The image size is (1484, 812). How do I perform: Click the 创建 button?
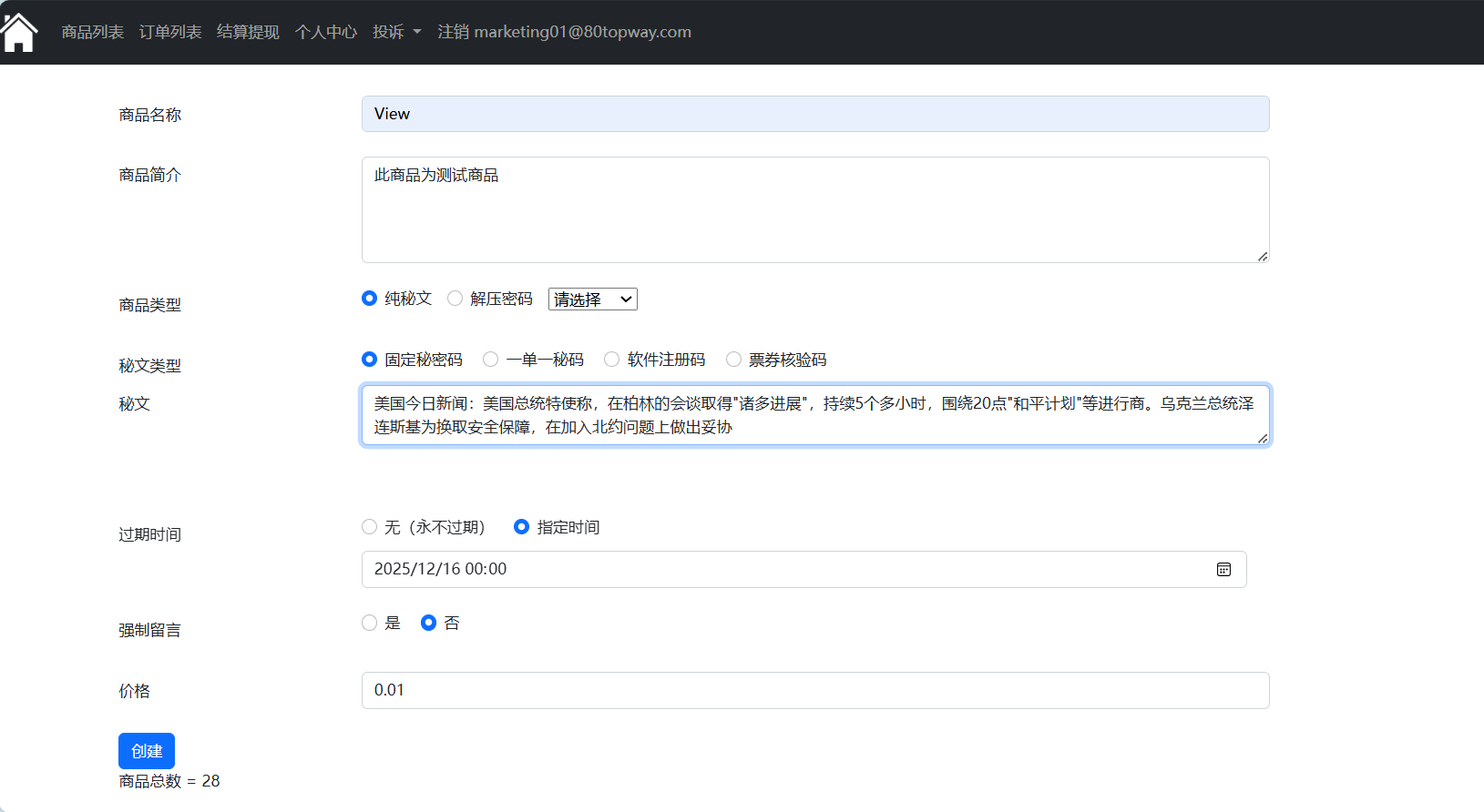[x=146, y=751]
